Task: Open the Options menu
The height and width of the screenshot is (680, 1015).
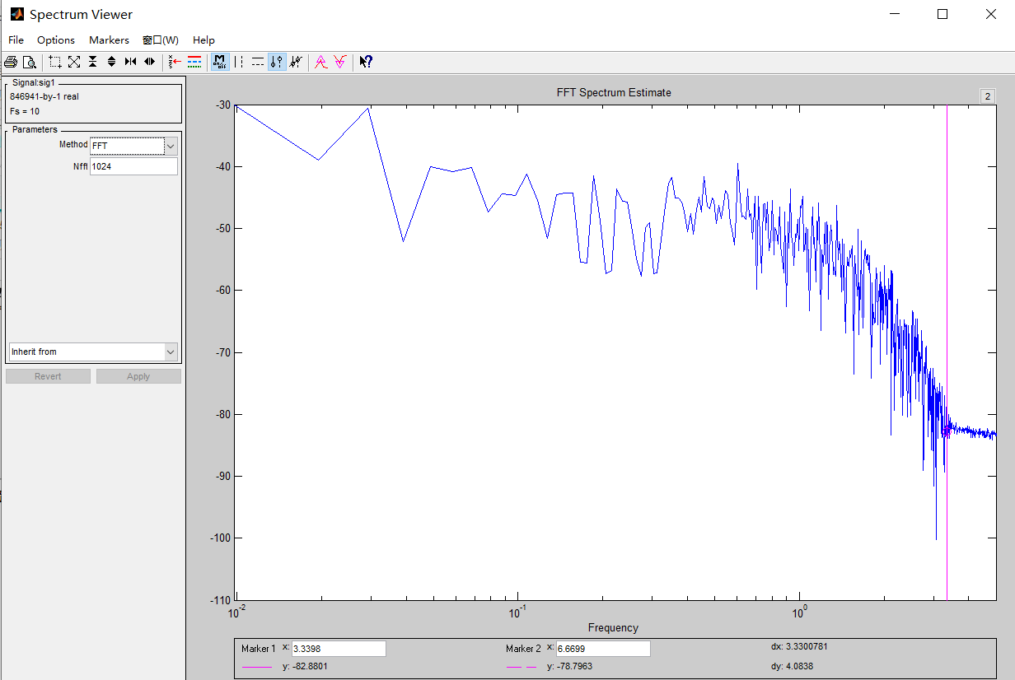Action: pos(55,40)
